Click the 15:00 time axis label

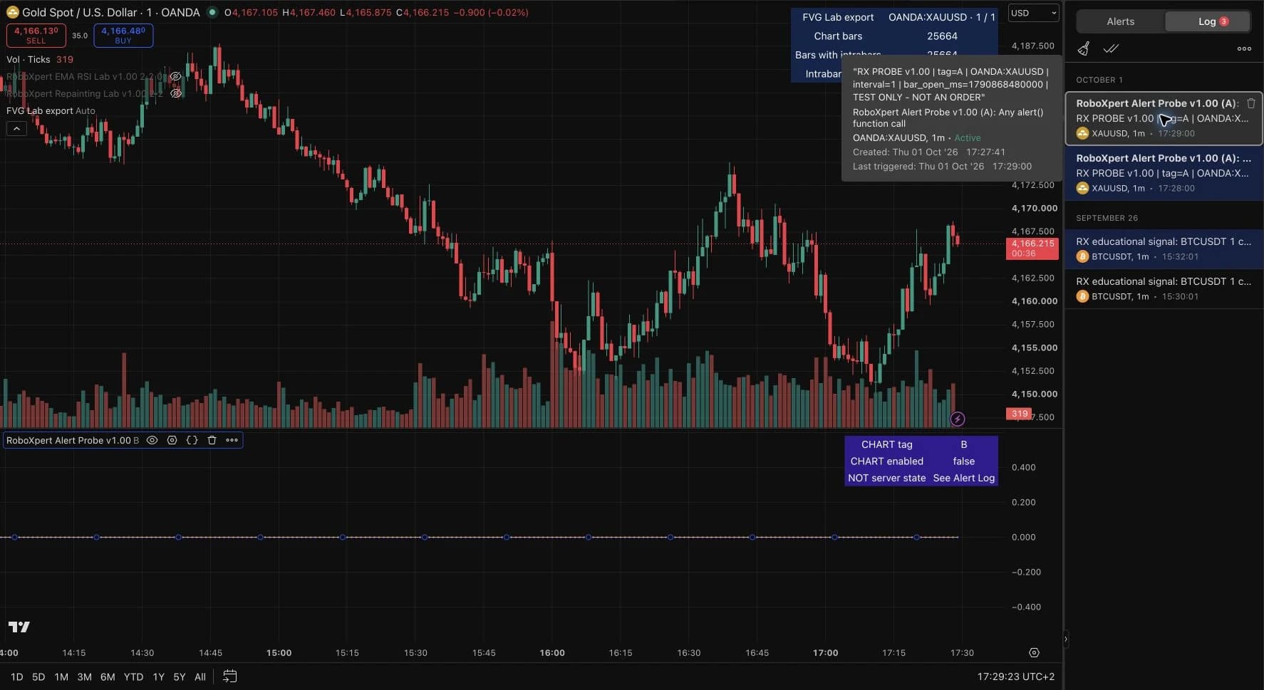(x=279, y=652)
